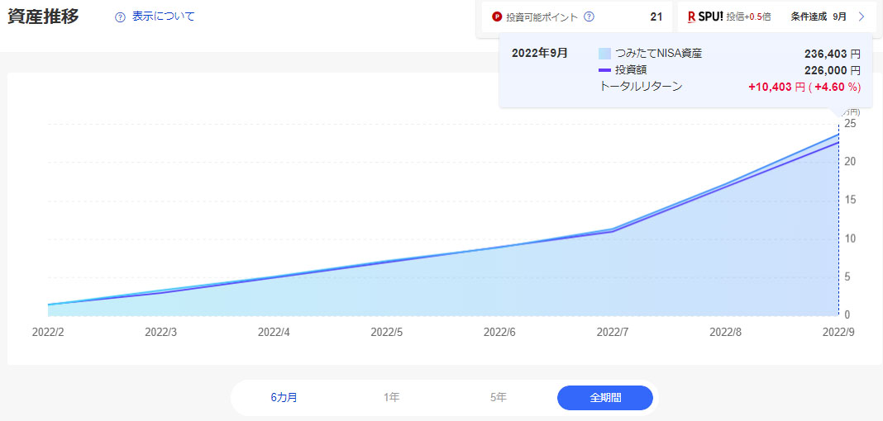The height and width of the screenshot is (421, 883).
Task: Click the 2022/2 x-axis label
Action: pos(48,332)
